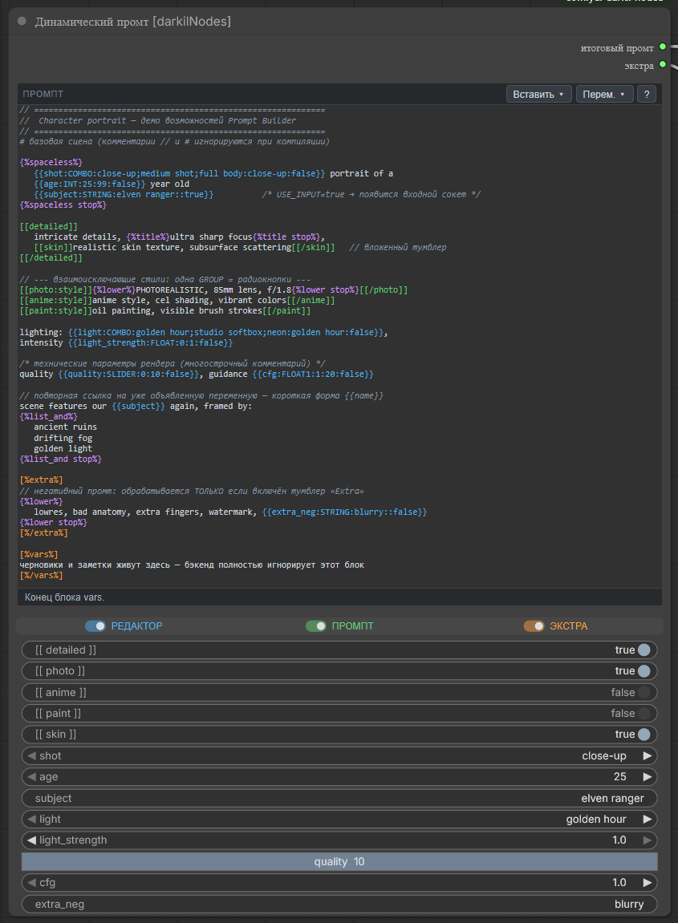The width and height of the screenshot is (678, 923).
Task: Click the golden light line in editor
Action: pos(63,448)
